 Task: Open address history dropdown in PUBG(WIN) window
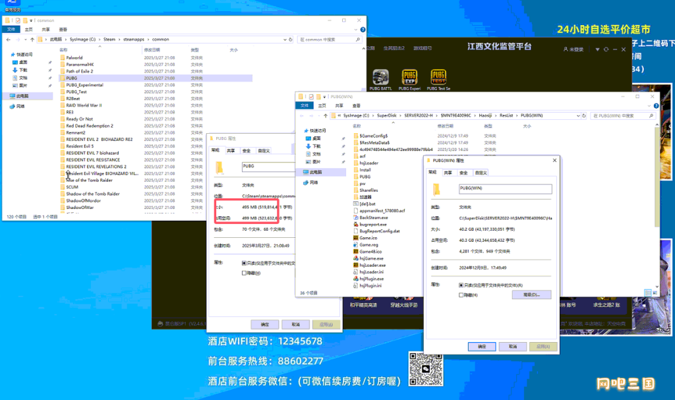coord(577,116)
